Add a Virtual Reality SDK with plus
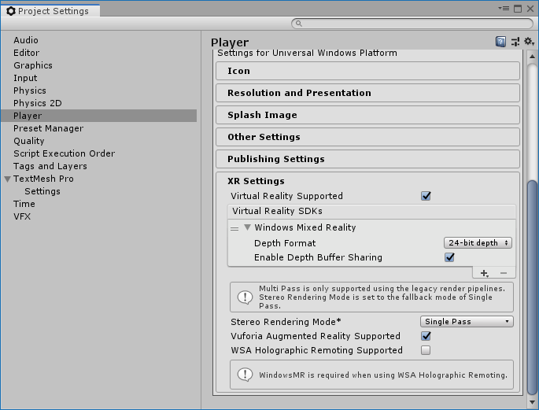 point(485,273)
